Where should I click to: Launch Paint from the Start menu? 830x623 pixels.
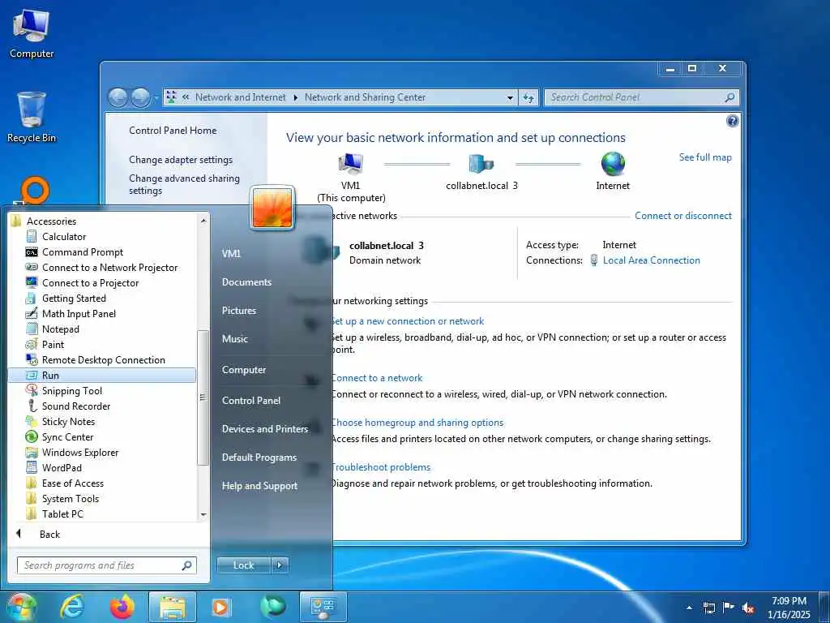53,344
